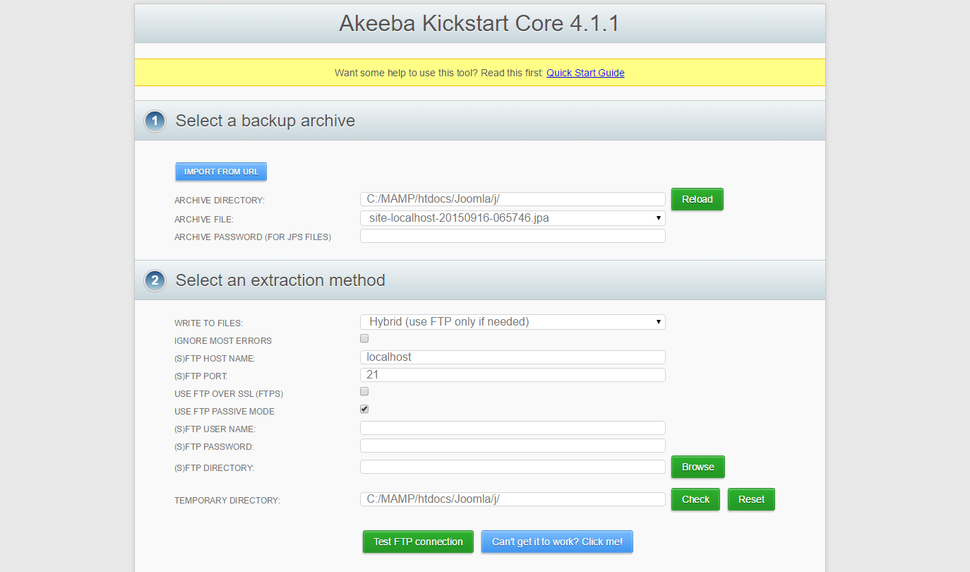Image resolution: width=970 pixels, height=572 pixels.
Task: Open the Archive File dropdown
Action: point(513,218)
